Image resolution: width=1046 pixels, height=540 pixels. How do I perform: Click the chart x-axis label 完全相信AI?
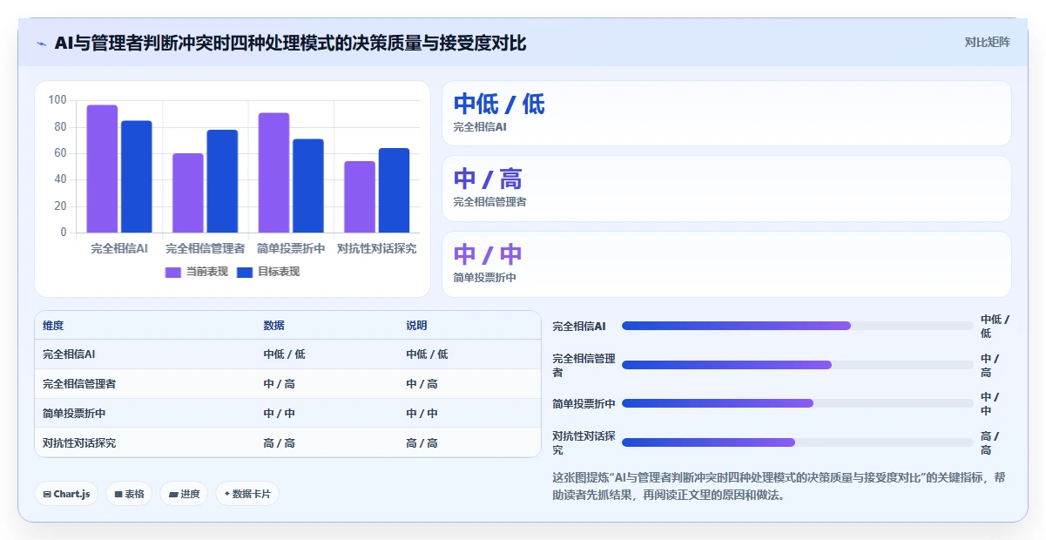119,249
